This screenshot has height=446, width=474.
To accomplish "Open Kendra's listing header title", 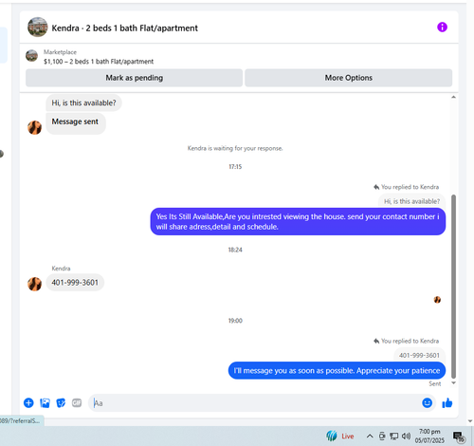I will [124, 28].
